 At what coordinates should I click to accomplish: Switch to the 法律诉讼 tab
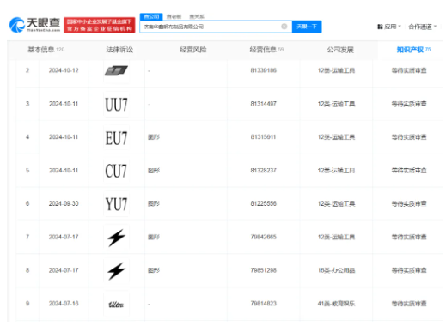[x=119, y=50]
